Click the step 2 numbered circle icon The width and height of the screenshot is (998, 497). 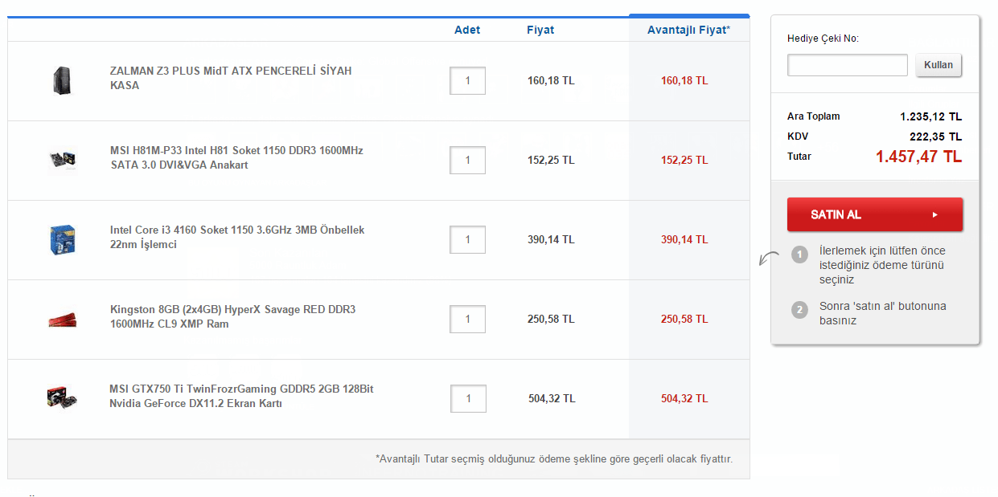pyautogui.click(x=799, y=310)
